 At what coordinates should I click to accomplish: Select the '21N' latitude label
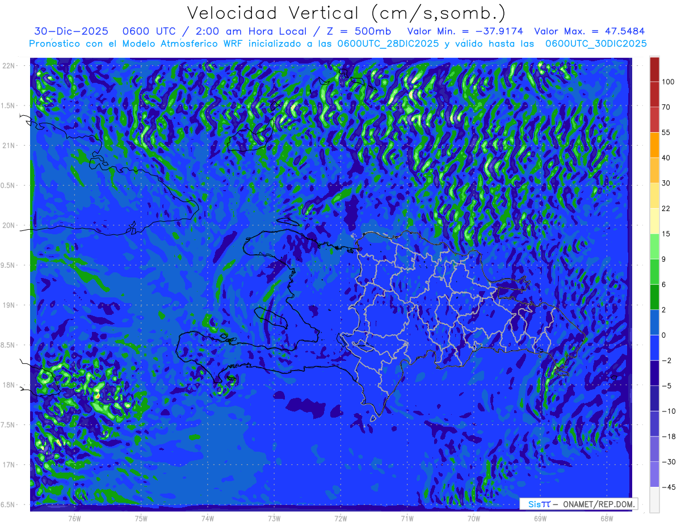[10, 145]
